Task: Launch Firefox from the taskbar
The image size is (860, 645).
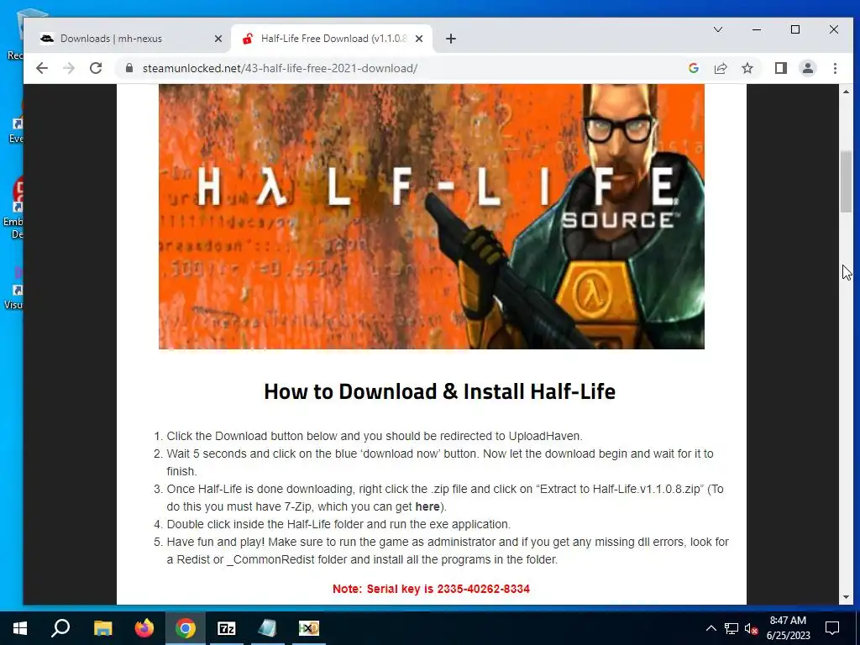Action: (x=144, y=628)
